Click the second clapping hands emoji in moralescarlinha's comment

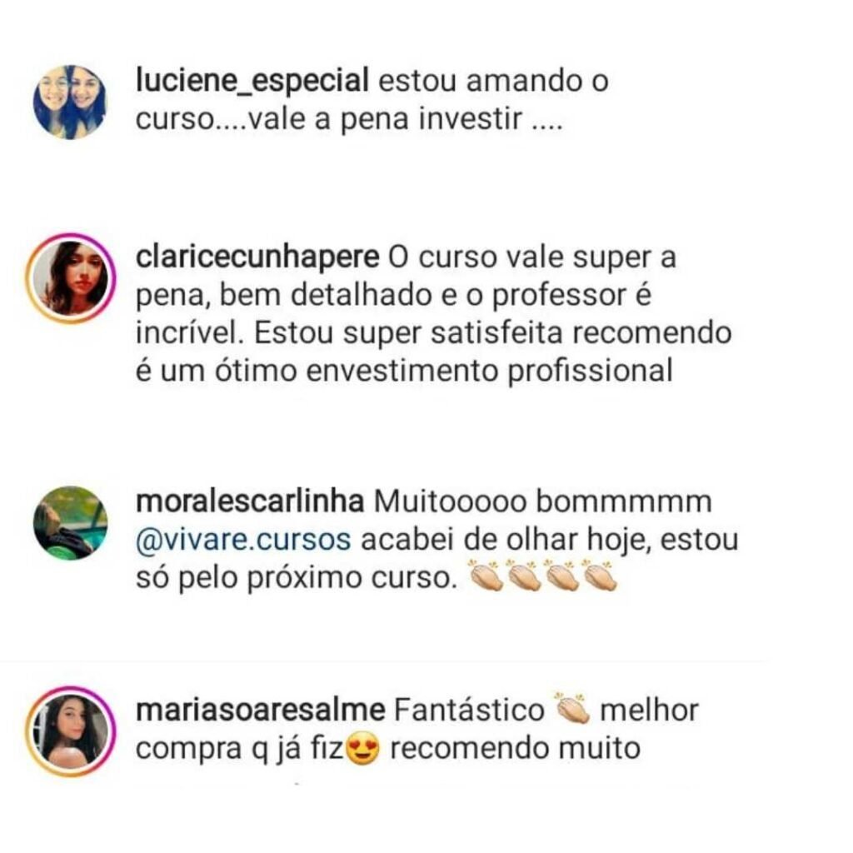523,576
